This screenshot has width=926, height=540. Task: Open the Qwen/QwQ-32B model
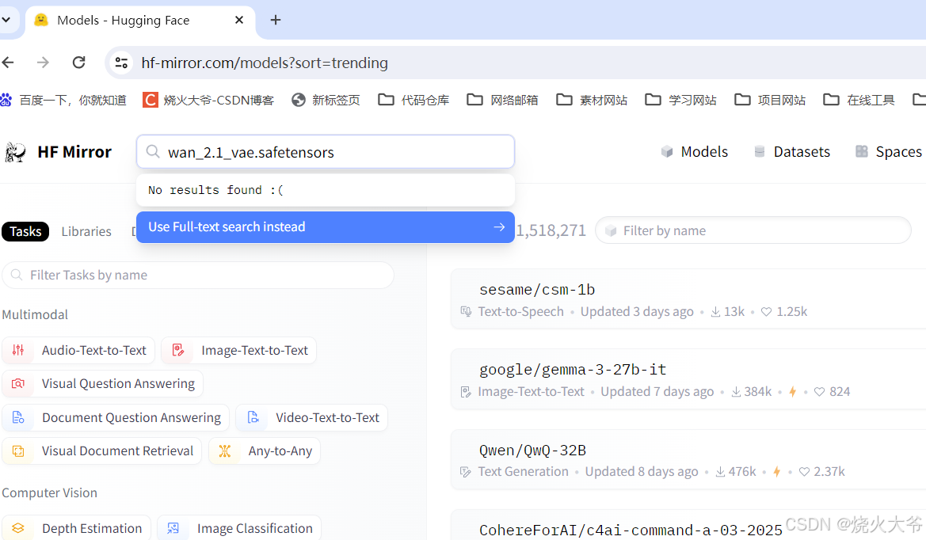click(532, 451)
